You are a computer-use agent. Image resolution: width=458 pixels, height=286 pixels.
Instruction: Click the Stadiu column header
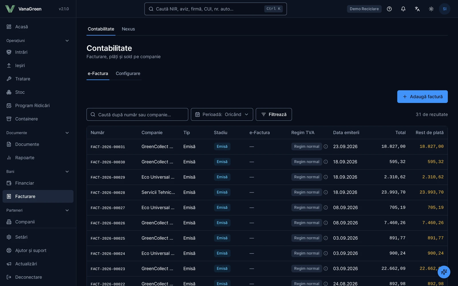pyautogui.click(x=220, y=133)
